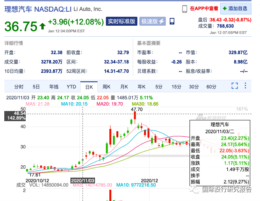The image size is (260, 201).
Task: Click the VOL: 14850094.00 volume label
Action: (49, 185)
